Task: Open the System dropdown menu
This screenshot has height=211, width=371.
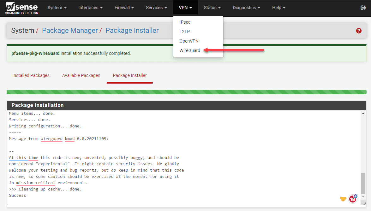Action: pos(57,8)
